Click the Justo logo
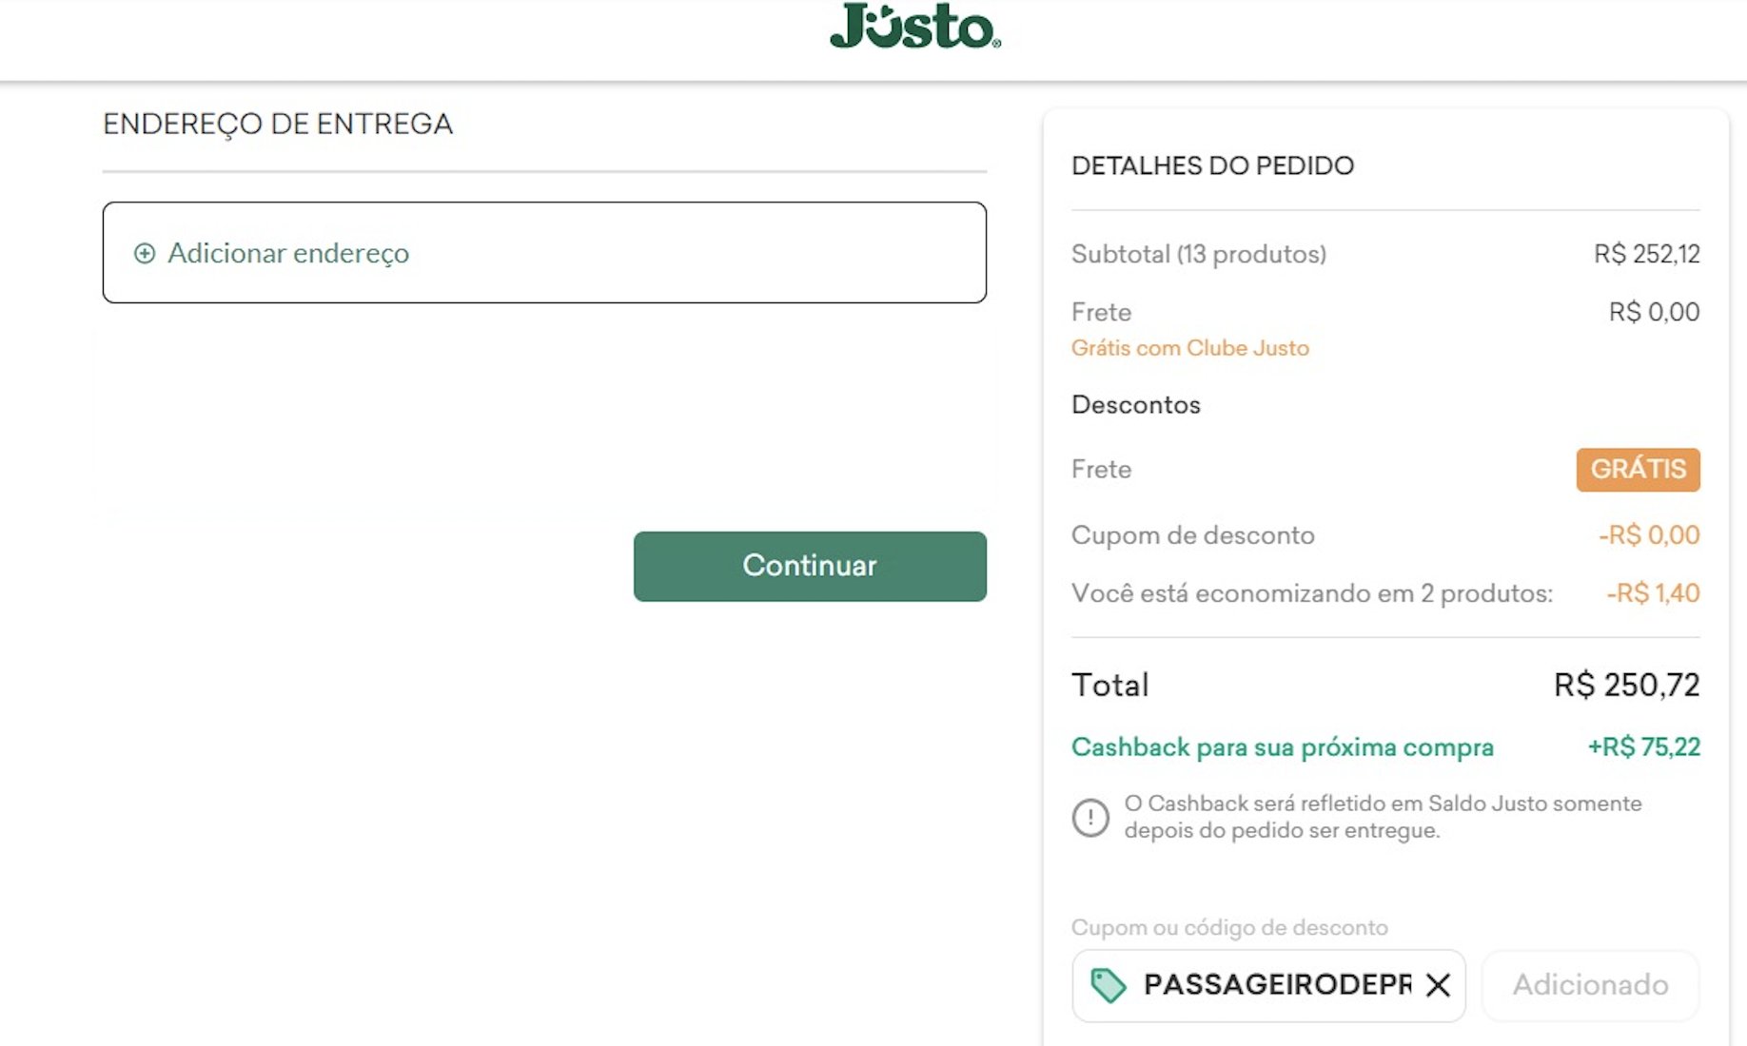Image resolution: width=1747 pixels, height=1046 pixels. [915, 26]
